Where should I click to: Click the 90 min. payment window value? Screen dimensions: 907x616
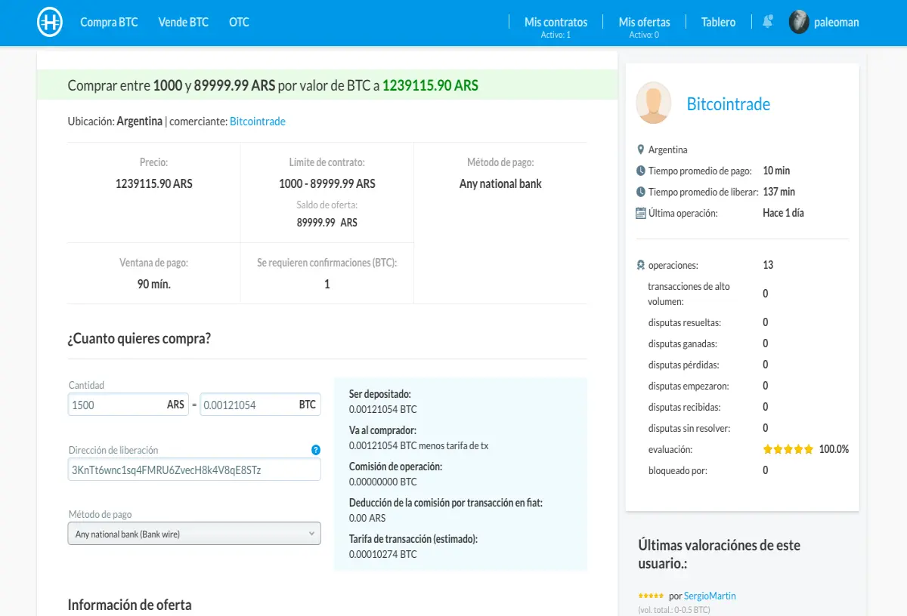(154, 284)
